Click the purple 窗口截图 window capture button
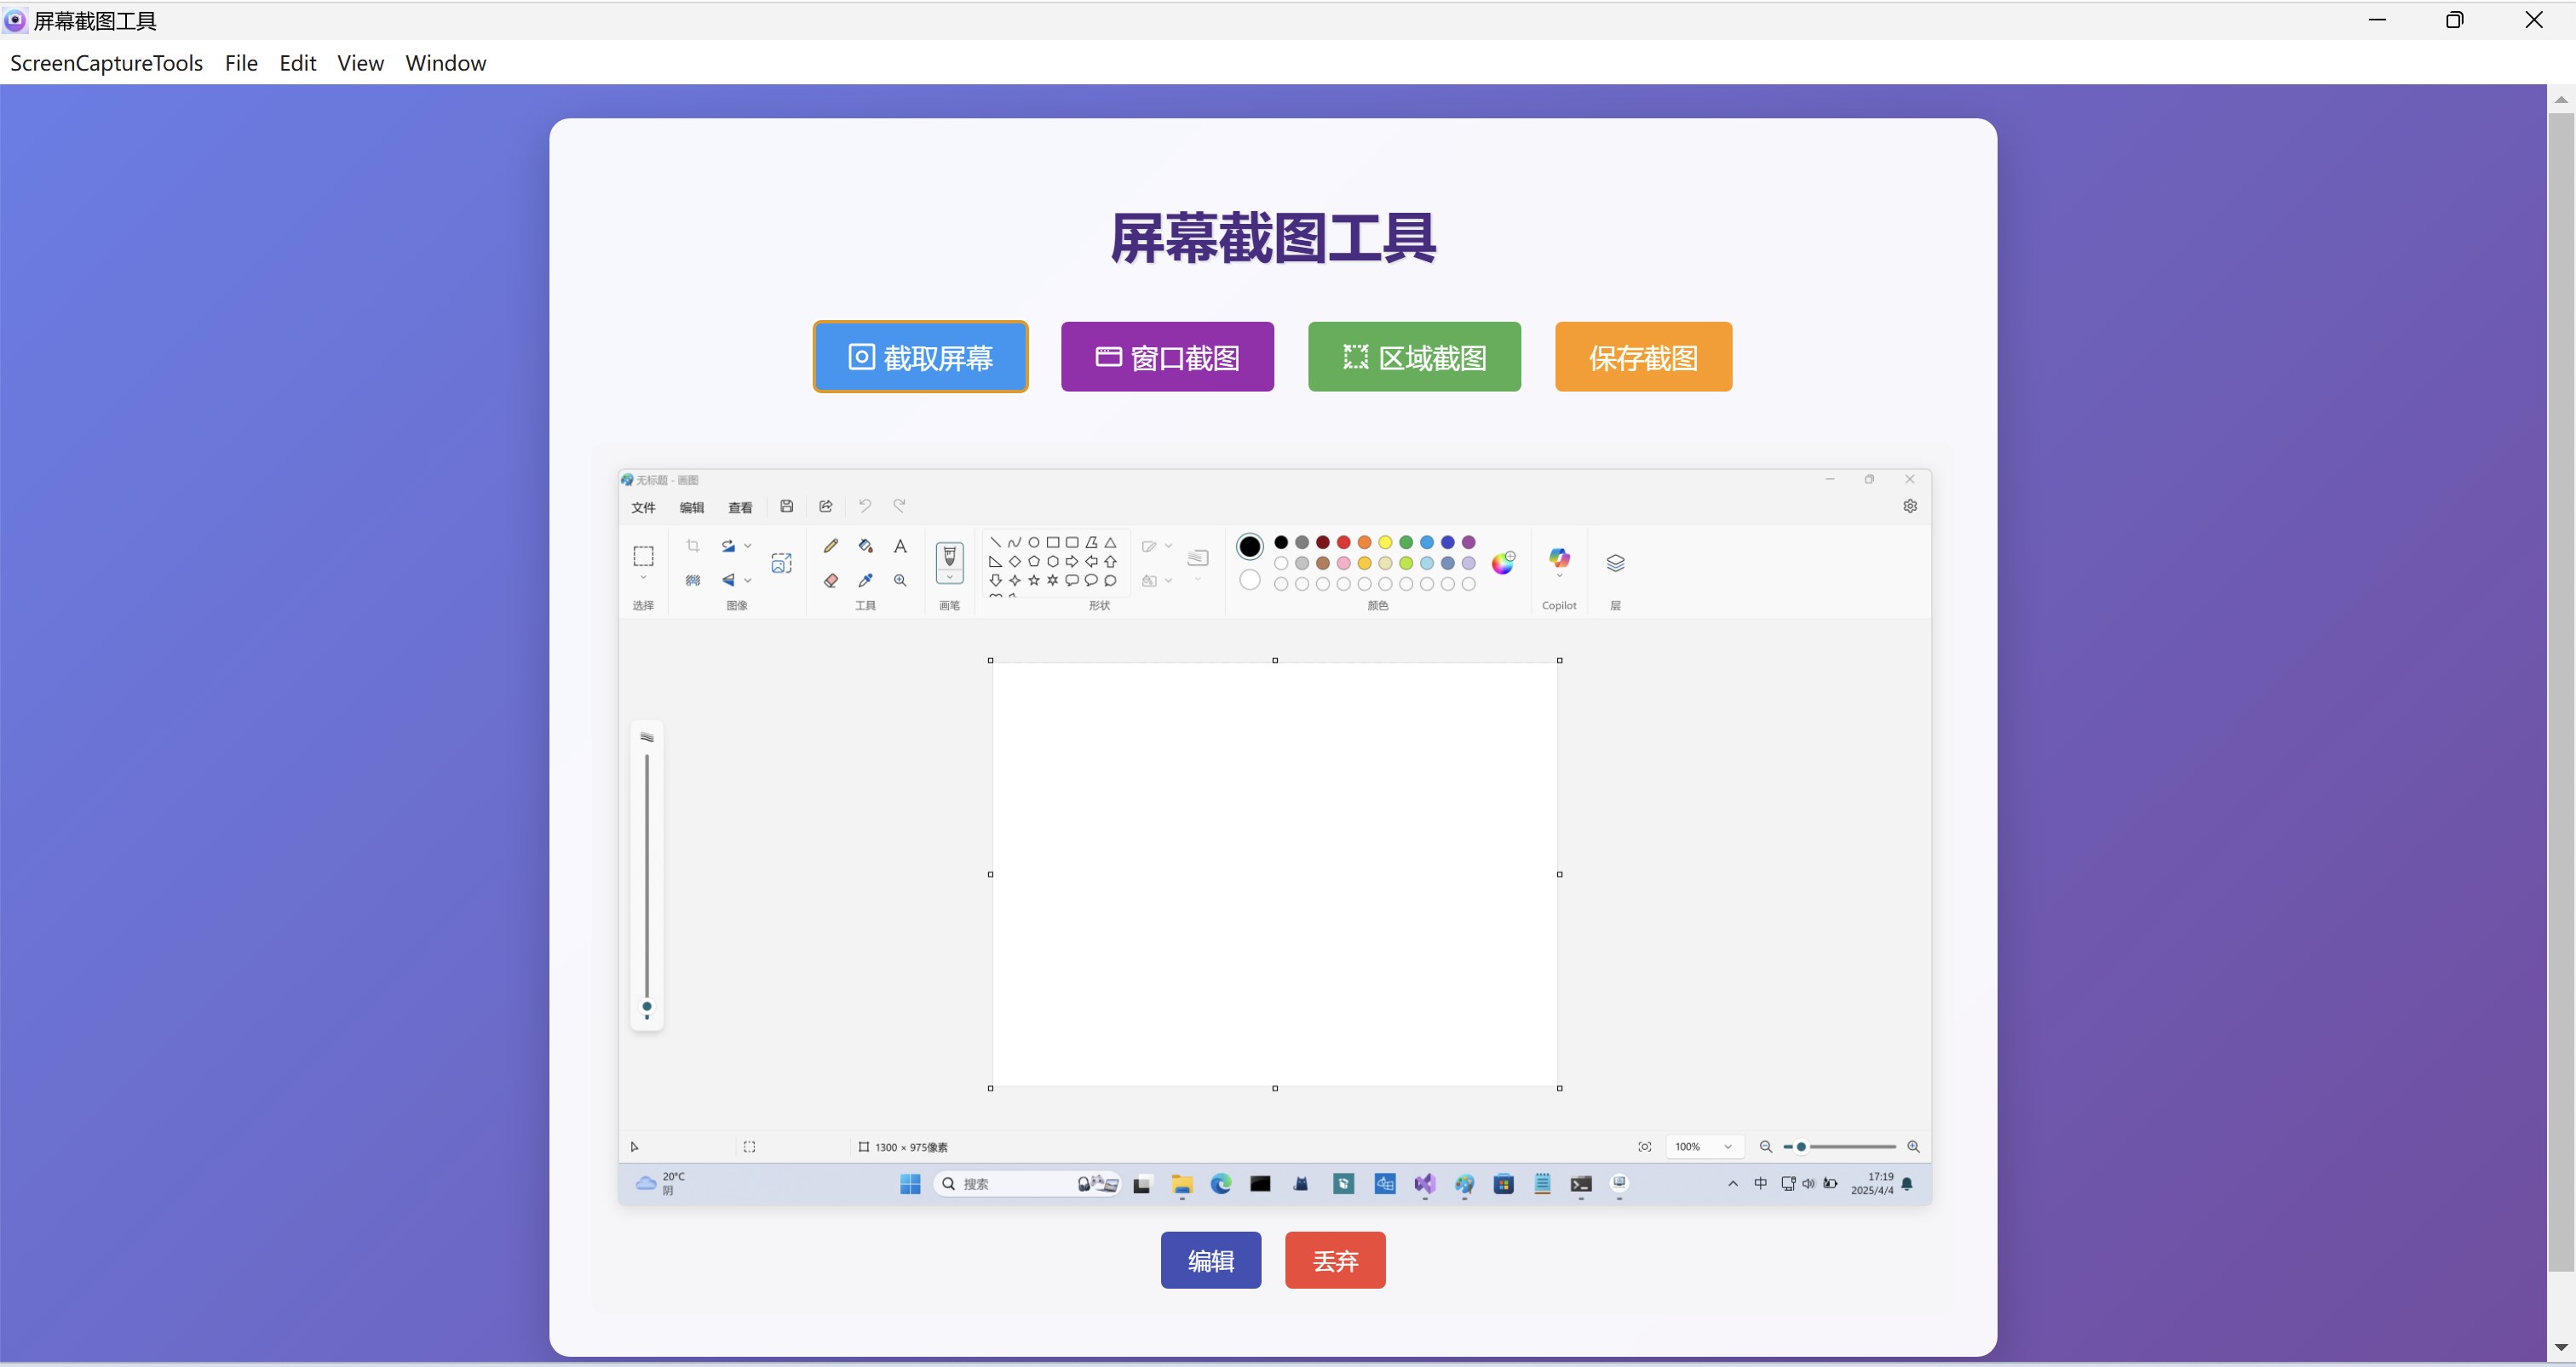Screen dimensions: 2576x1367 point(1167,357)
